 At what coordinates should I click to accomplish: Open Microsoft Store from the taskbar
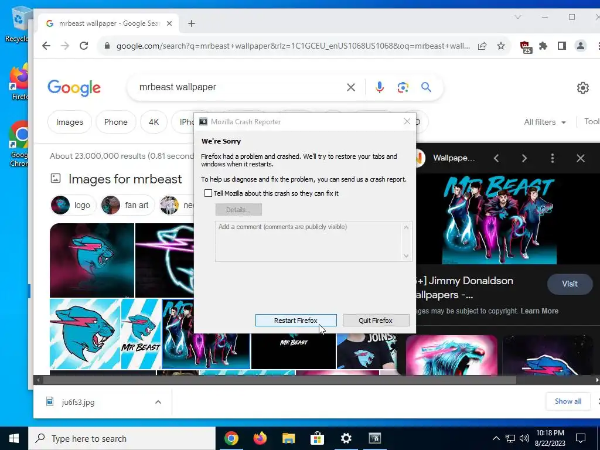click(x=317, y=438)
